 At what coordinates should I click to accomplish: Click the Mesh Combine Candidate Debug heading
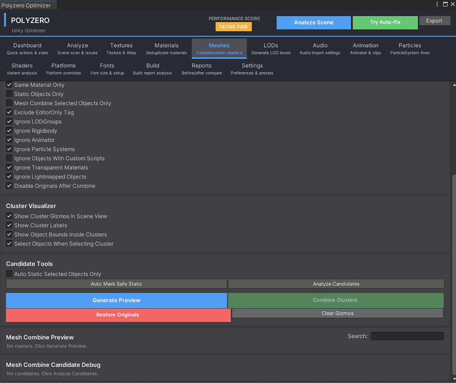point(53,365)
